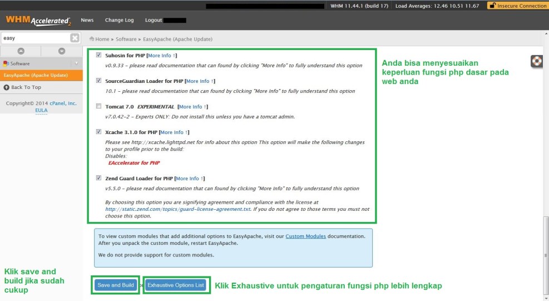Screen dimensions: 549x301
Task: Click the Insecure Connection lock icon
Action: 493,6
